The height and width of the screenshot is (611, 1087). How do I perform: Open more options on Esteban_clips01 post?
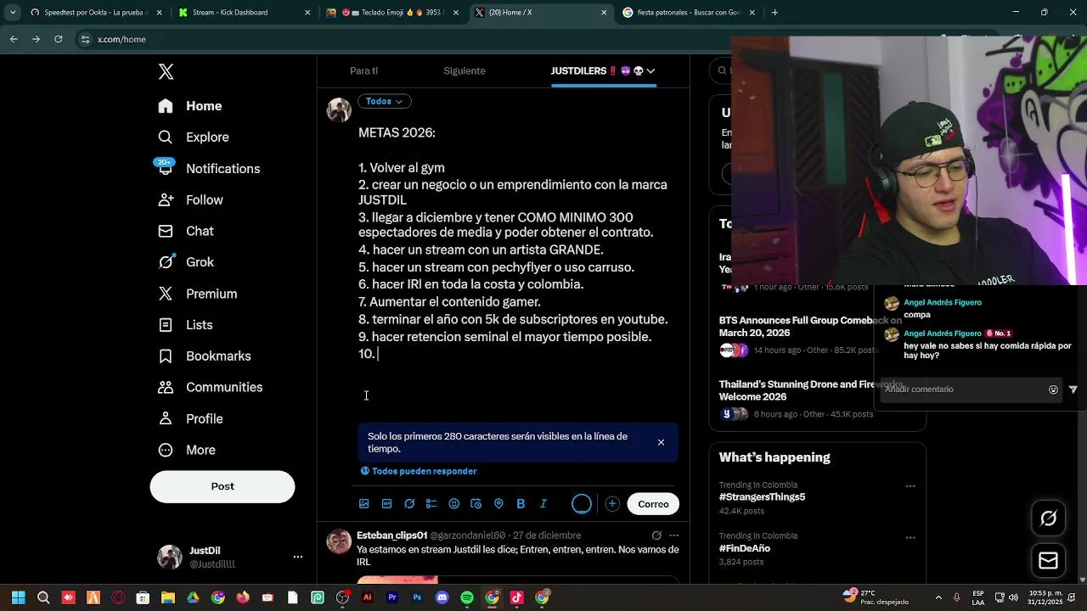pos(674,535)
